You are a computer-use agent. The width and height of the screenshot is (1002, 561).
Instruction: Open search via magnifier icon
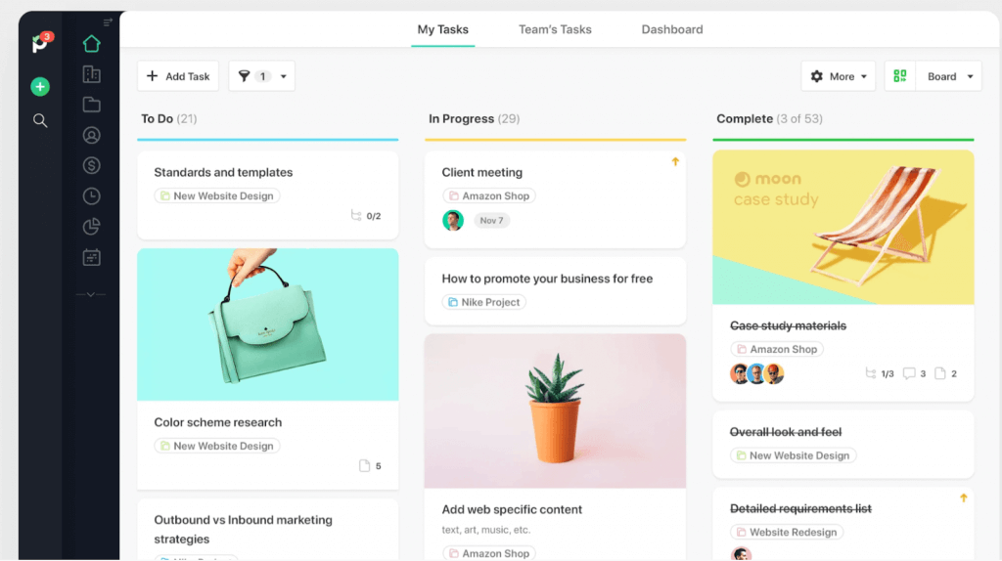(40, 120)
